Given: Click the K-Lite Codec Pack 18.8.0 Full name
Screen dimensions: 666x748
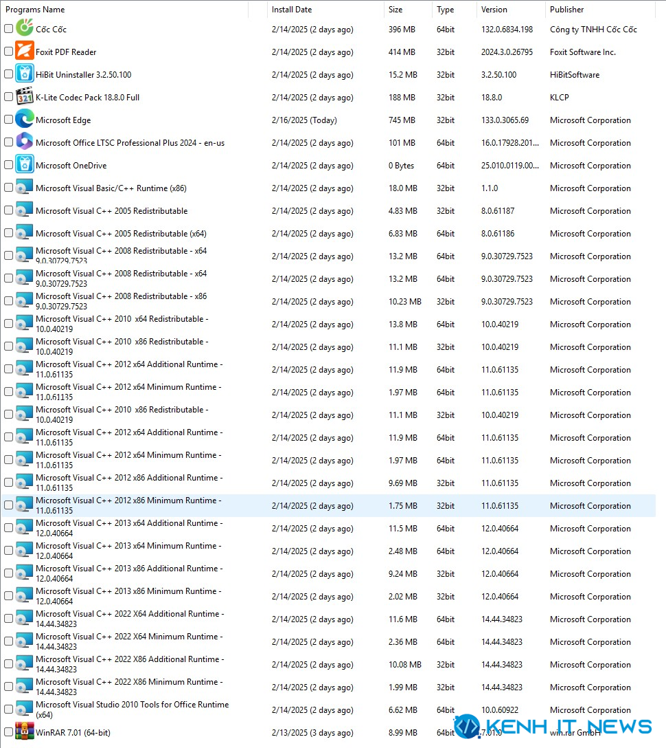Looking at the screenshot, I should click(87, 98).
